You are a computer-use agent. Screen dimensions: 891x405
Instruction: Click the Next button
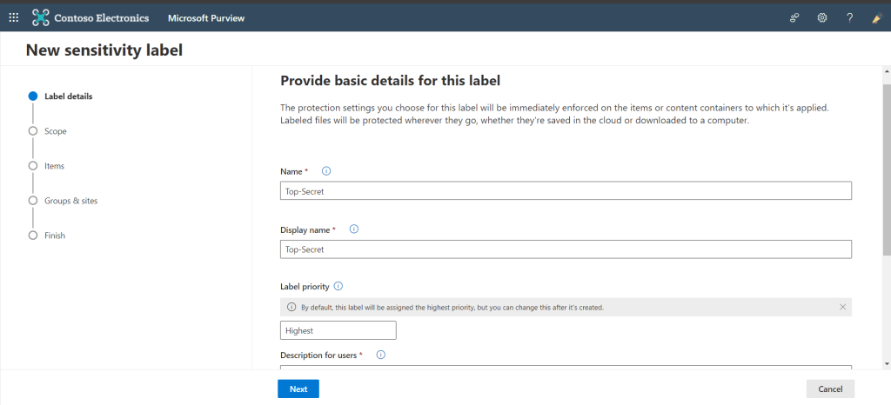point(298,389)
